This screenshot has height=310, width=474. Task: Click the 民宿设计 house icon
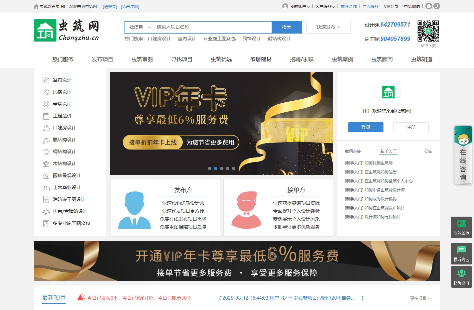tap(46, 92)
